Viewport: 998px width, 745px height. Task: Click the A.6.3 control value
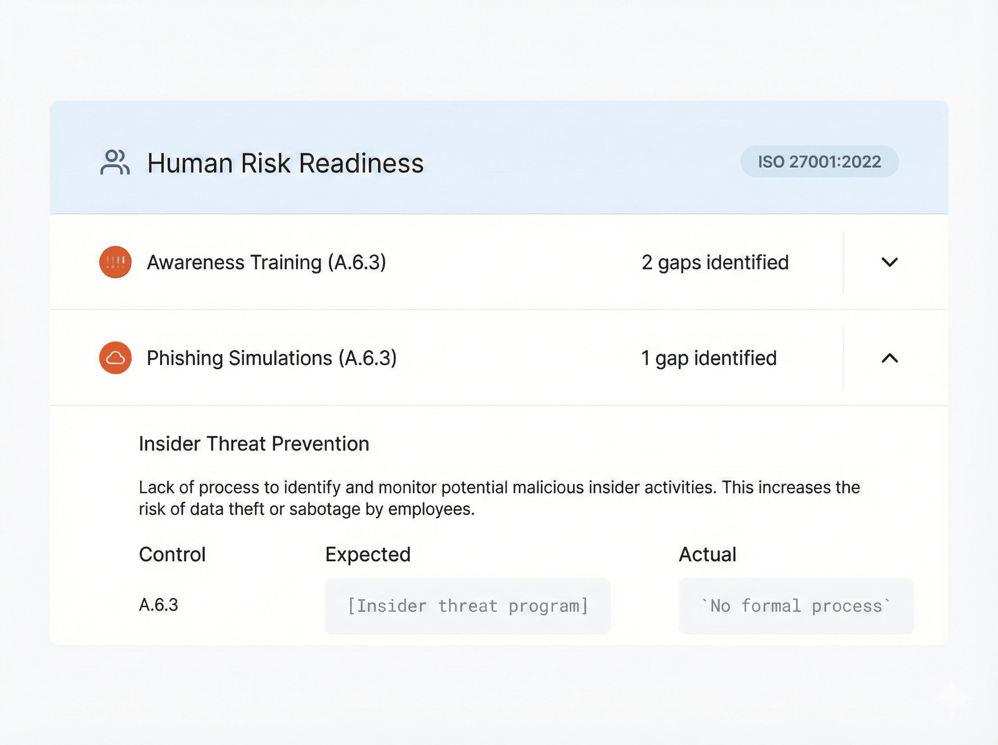158,605
